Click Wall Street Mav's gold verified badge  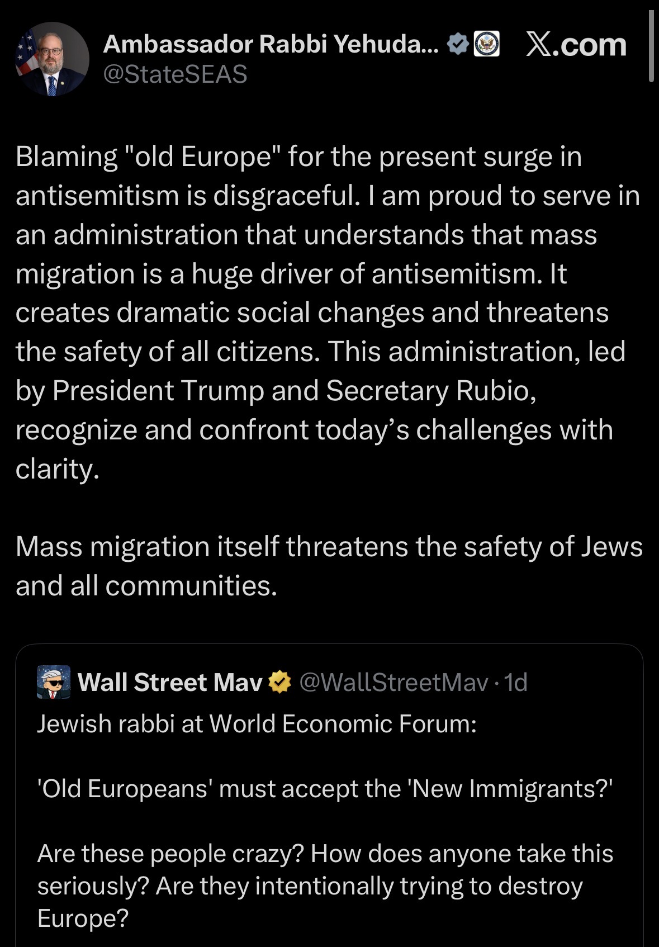pos(280,682)
